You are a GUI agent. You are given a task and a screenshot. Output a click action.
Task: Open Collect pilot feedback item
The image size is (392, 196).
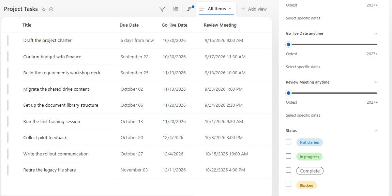[x=45, y=137]
